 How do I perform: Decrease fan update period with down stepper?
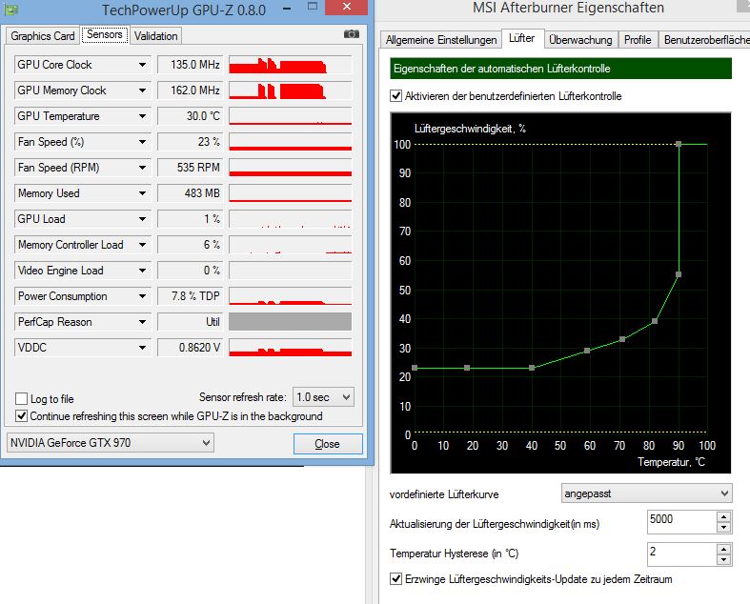click(723, 528)
